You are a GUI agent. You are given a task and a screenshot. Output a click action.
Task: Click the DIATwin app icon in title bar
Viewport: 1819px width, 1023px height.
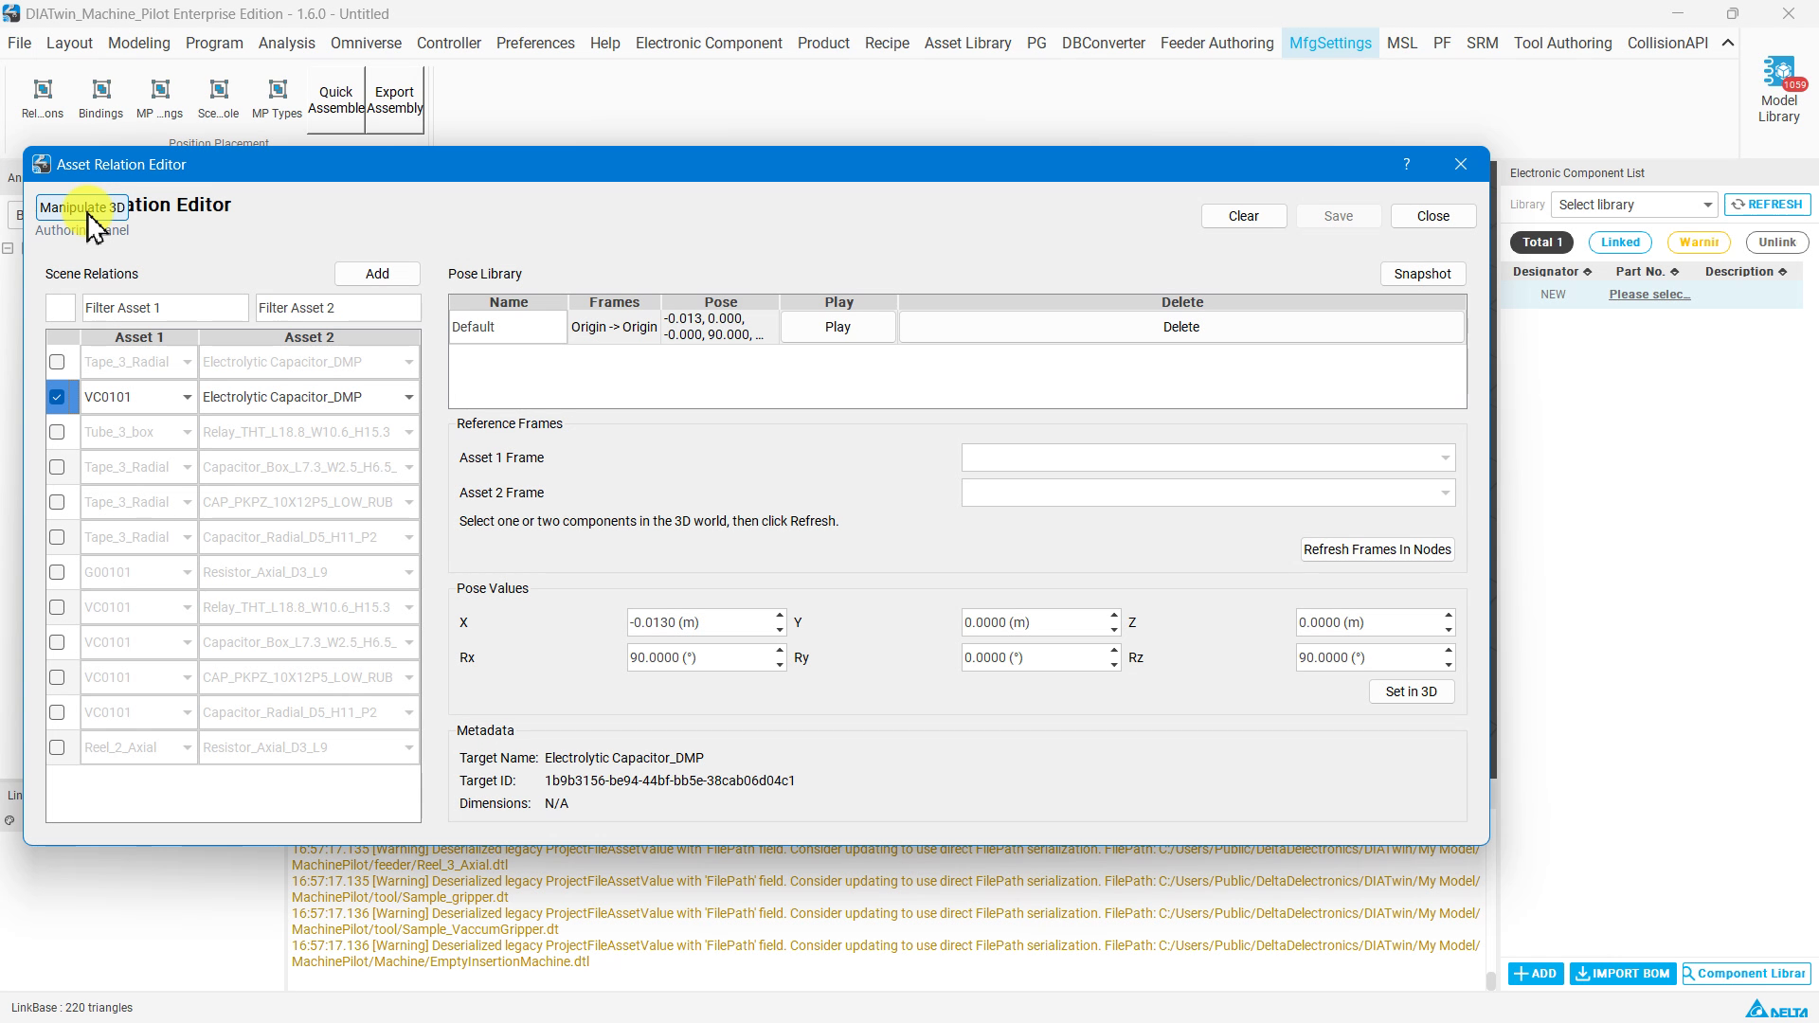10,13
